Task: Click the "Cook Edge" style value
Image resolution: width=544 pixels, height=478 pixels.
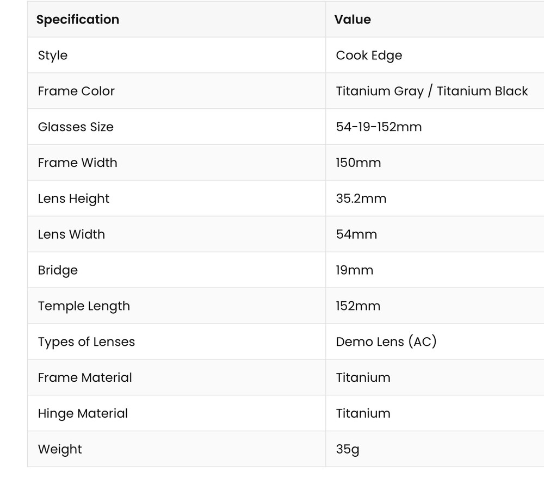Action: click(x=369, y=55)
